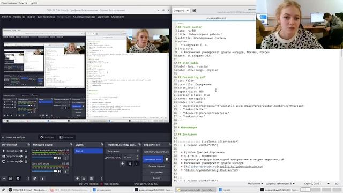Open advanced audio properties in mixer
Image resolution: width=343 pixels, height=193 pixels.
point(35,179)
